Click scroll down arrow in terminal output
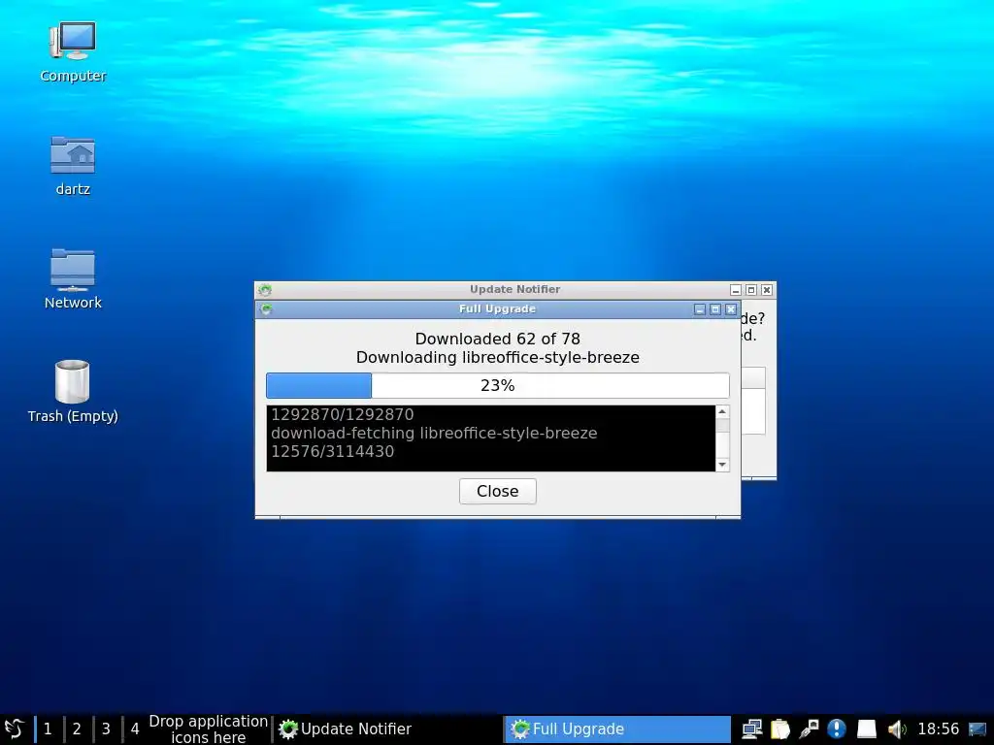This screenshot has width=994, height=745. (x=722, y=465)
